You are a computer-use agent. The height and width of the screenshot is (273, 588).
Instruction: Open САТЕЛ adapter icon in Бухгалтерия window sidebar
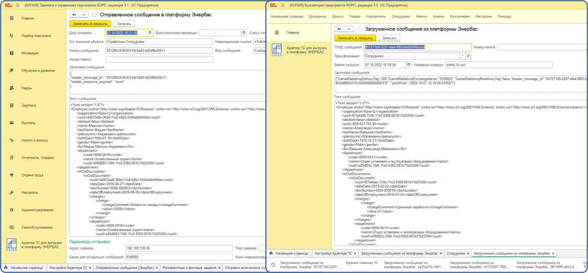click(x=277, y=50)
